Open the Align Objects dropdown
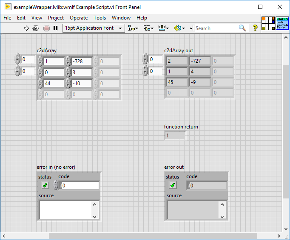The width and height of the screenshot is (290, 240). (x=133, y=28)
